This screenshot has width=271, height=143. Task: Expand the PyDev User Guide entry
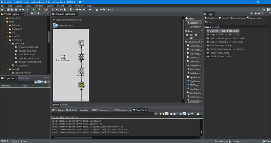click(x=205, y=53)
